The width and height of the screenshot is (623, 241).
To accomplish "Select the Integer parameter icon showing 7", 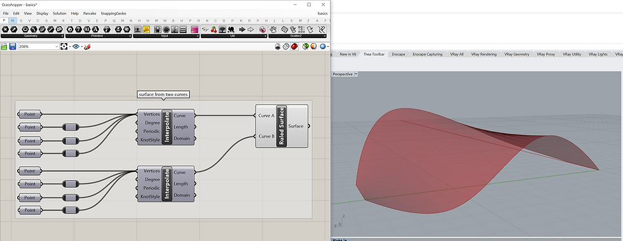I will tap(79, 29).
